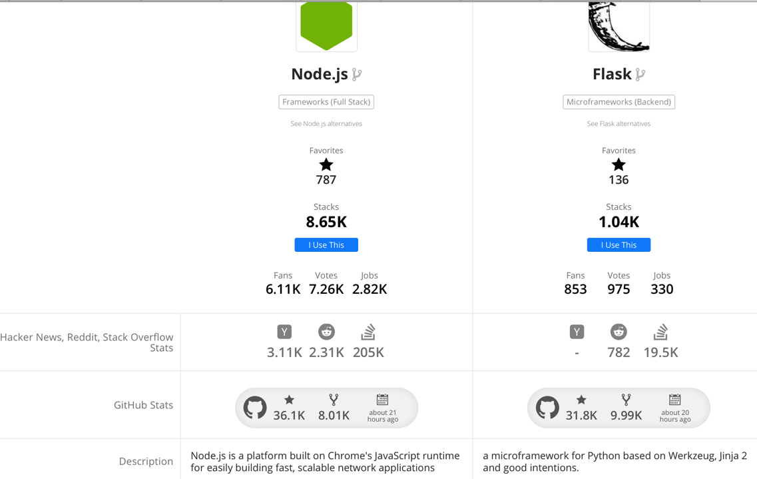The image size is (757, 479).
Task: Open the Microframeworks (Backend) category tag
Action: (x=619, y=102)
